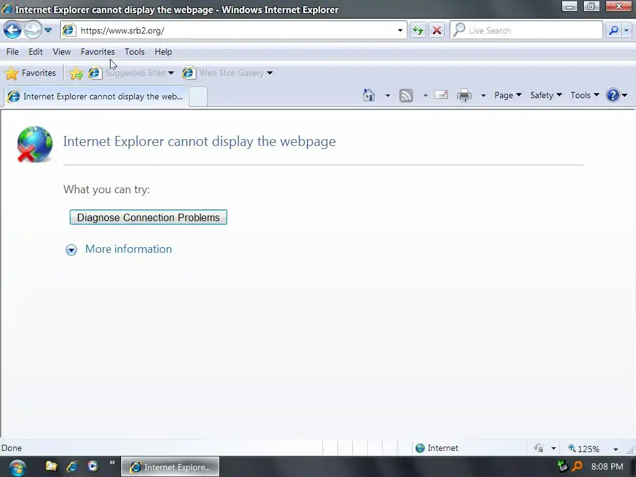This screenshot has height=477, width=636.
Task: Expand More information section arrow
Action: (71, 250)
